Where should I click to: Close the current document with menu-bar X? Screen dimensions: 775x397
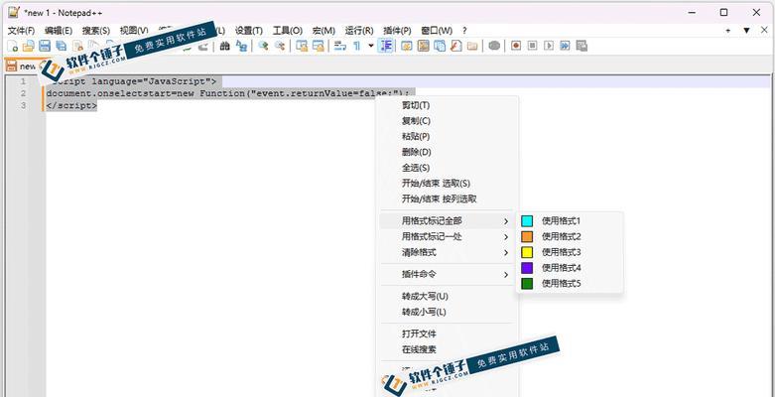pos(763,30)
